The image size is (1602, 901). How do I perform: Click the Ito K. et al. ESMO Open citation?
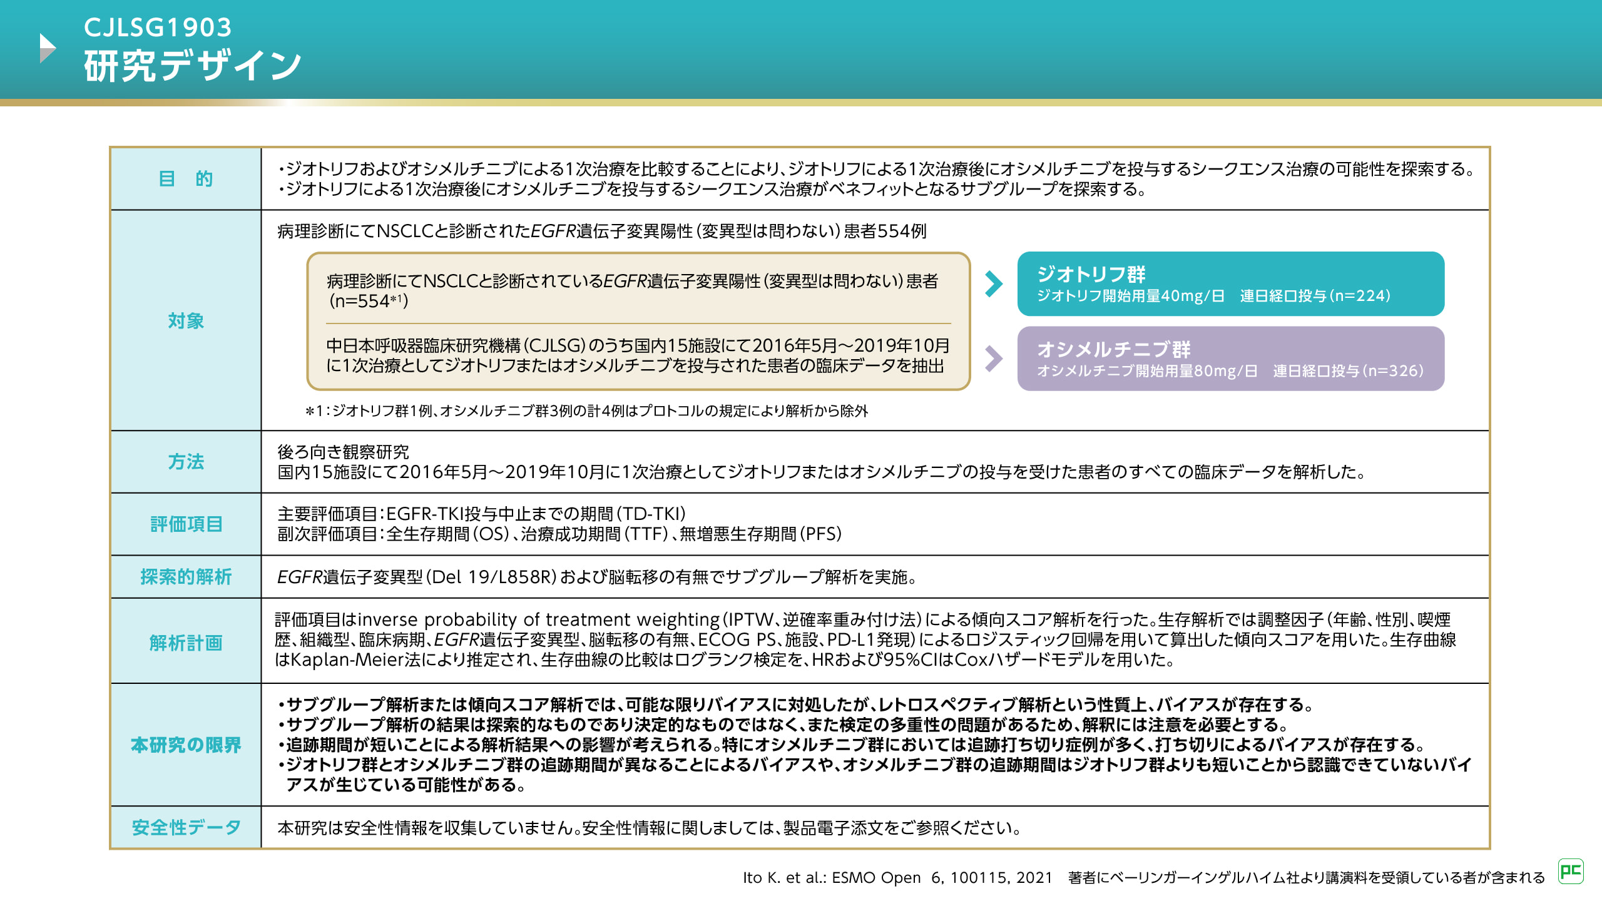(x=897, y=877)
